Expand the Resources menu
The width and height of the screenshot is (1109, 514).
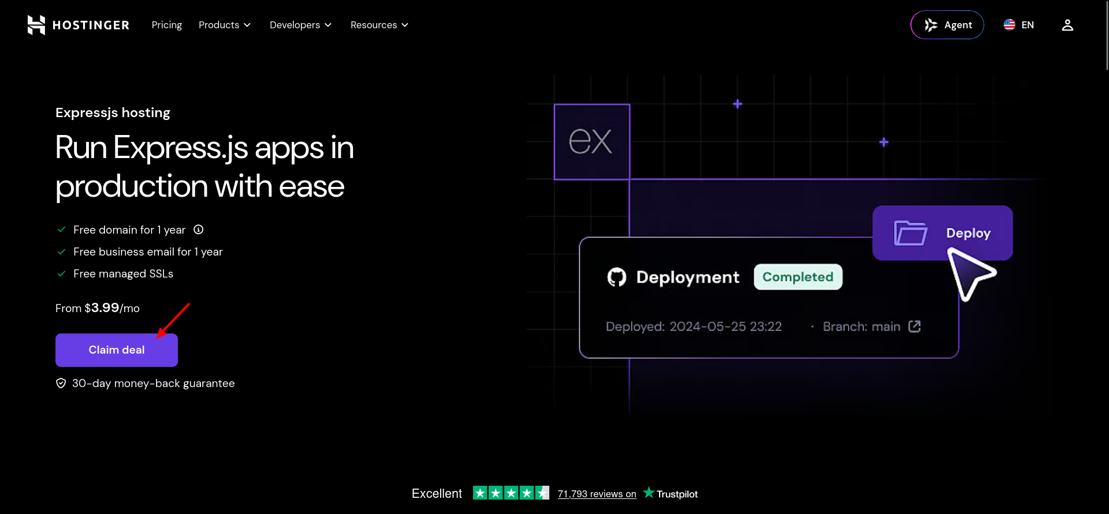379,25
